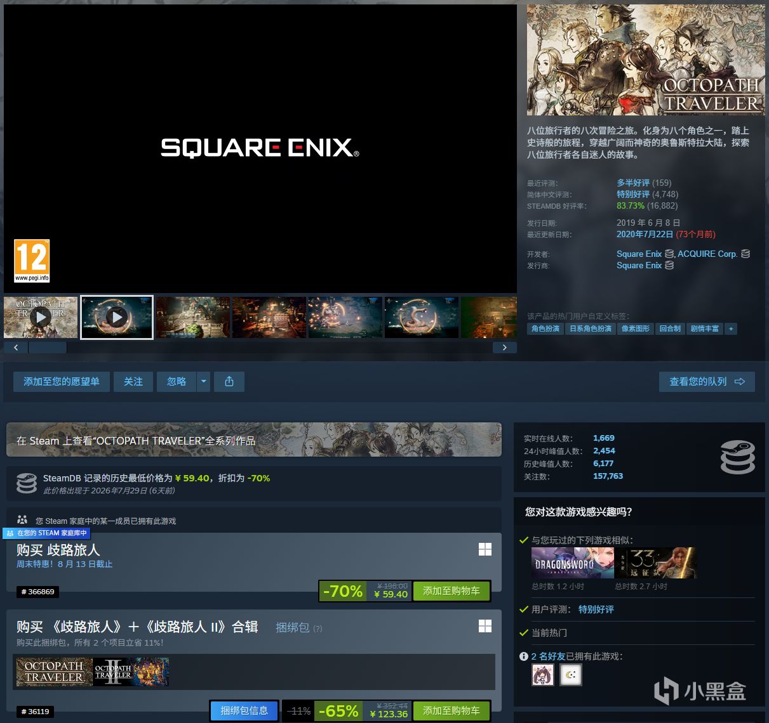Click the #366869 sub ID badge
The height and width of the screenshot is (723, 769).
tap(38, 592)
